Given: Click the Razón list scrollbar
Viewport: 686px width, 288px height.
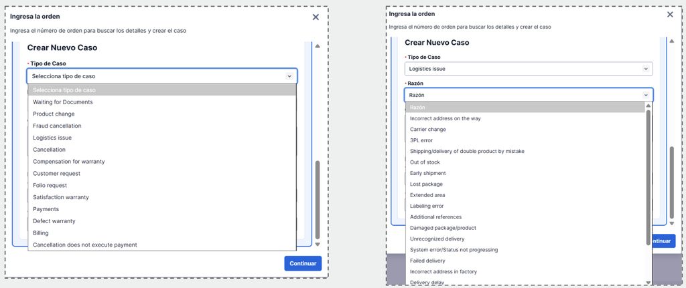Looking at the screenshot, I should (648, 174).
